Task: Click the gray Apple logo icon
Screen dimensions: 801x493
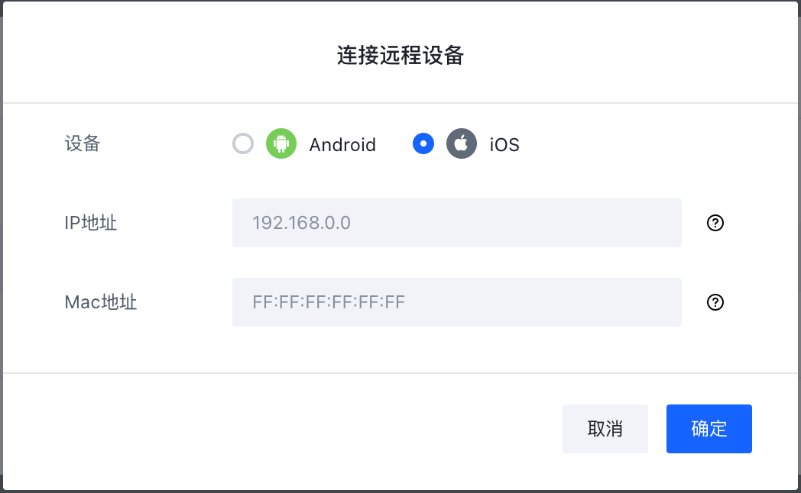Action: (x=462, y=143)
